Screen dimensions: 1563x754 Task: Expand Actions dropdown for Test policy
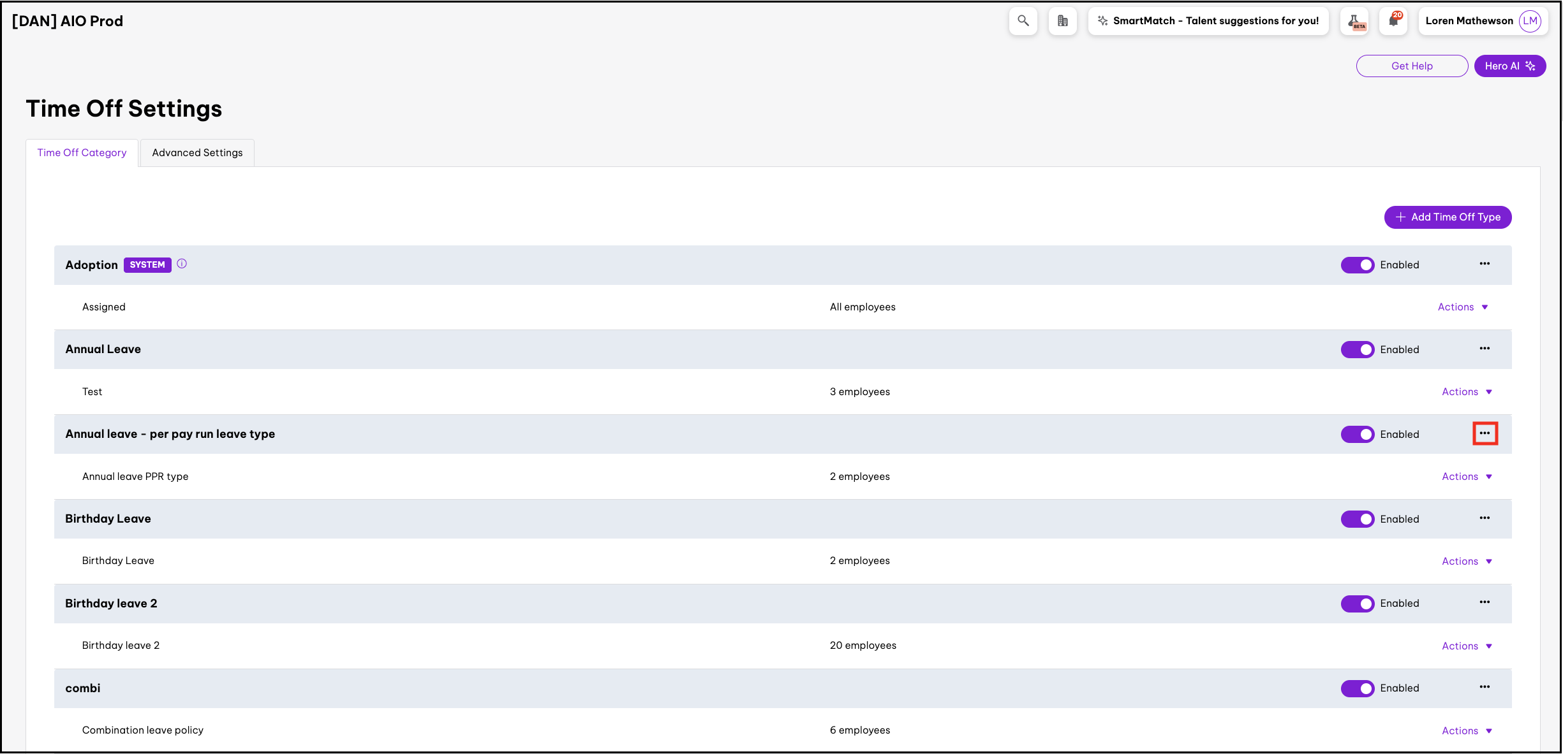click(x=1466, y=392)
